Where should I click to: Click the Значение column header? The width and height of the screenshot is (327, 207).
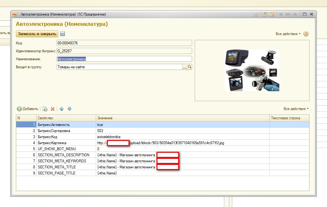click(183, 118)
